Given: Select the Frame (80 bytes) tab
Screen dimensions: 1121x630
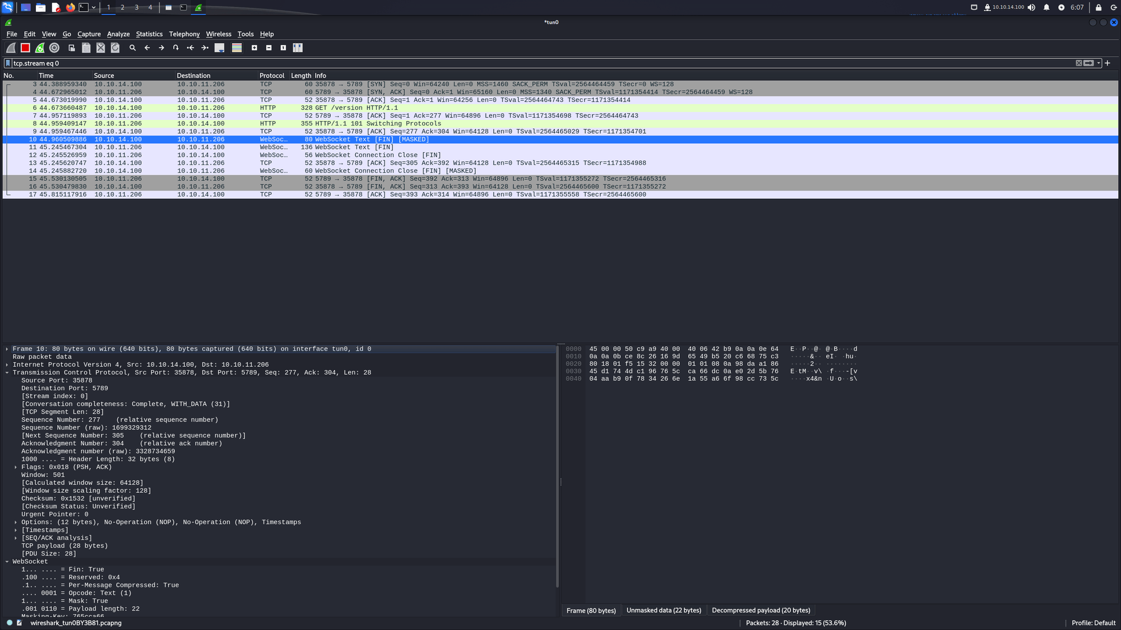Looking at the screenshot, I should tap(591, 610).
